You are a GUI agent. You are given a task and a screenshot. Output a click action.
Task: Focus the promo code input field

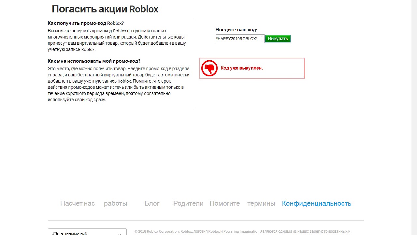pyautogui.click(x=240, y=39)
